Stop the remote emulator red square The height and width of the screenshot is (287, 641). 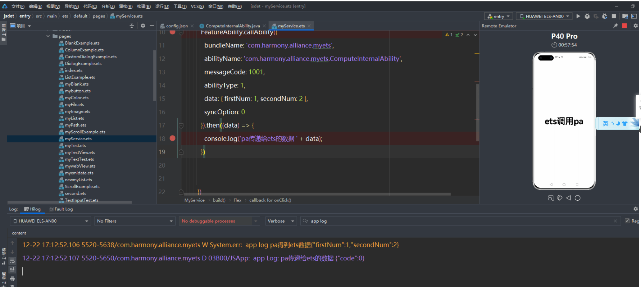[624, 26]
